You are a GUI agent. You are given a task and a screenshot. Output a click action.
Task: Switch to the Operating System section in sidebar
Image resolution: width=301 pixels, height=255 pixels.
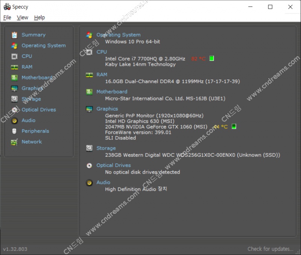[44, 46]
